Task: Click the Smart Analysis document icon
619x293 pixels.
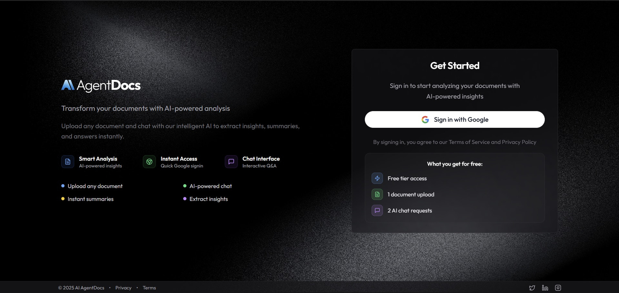Action: pyautogui.click(x=68, y=162)
